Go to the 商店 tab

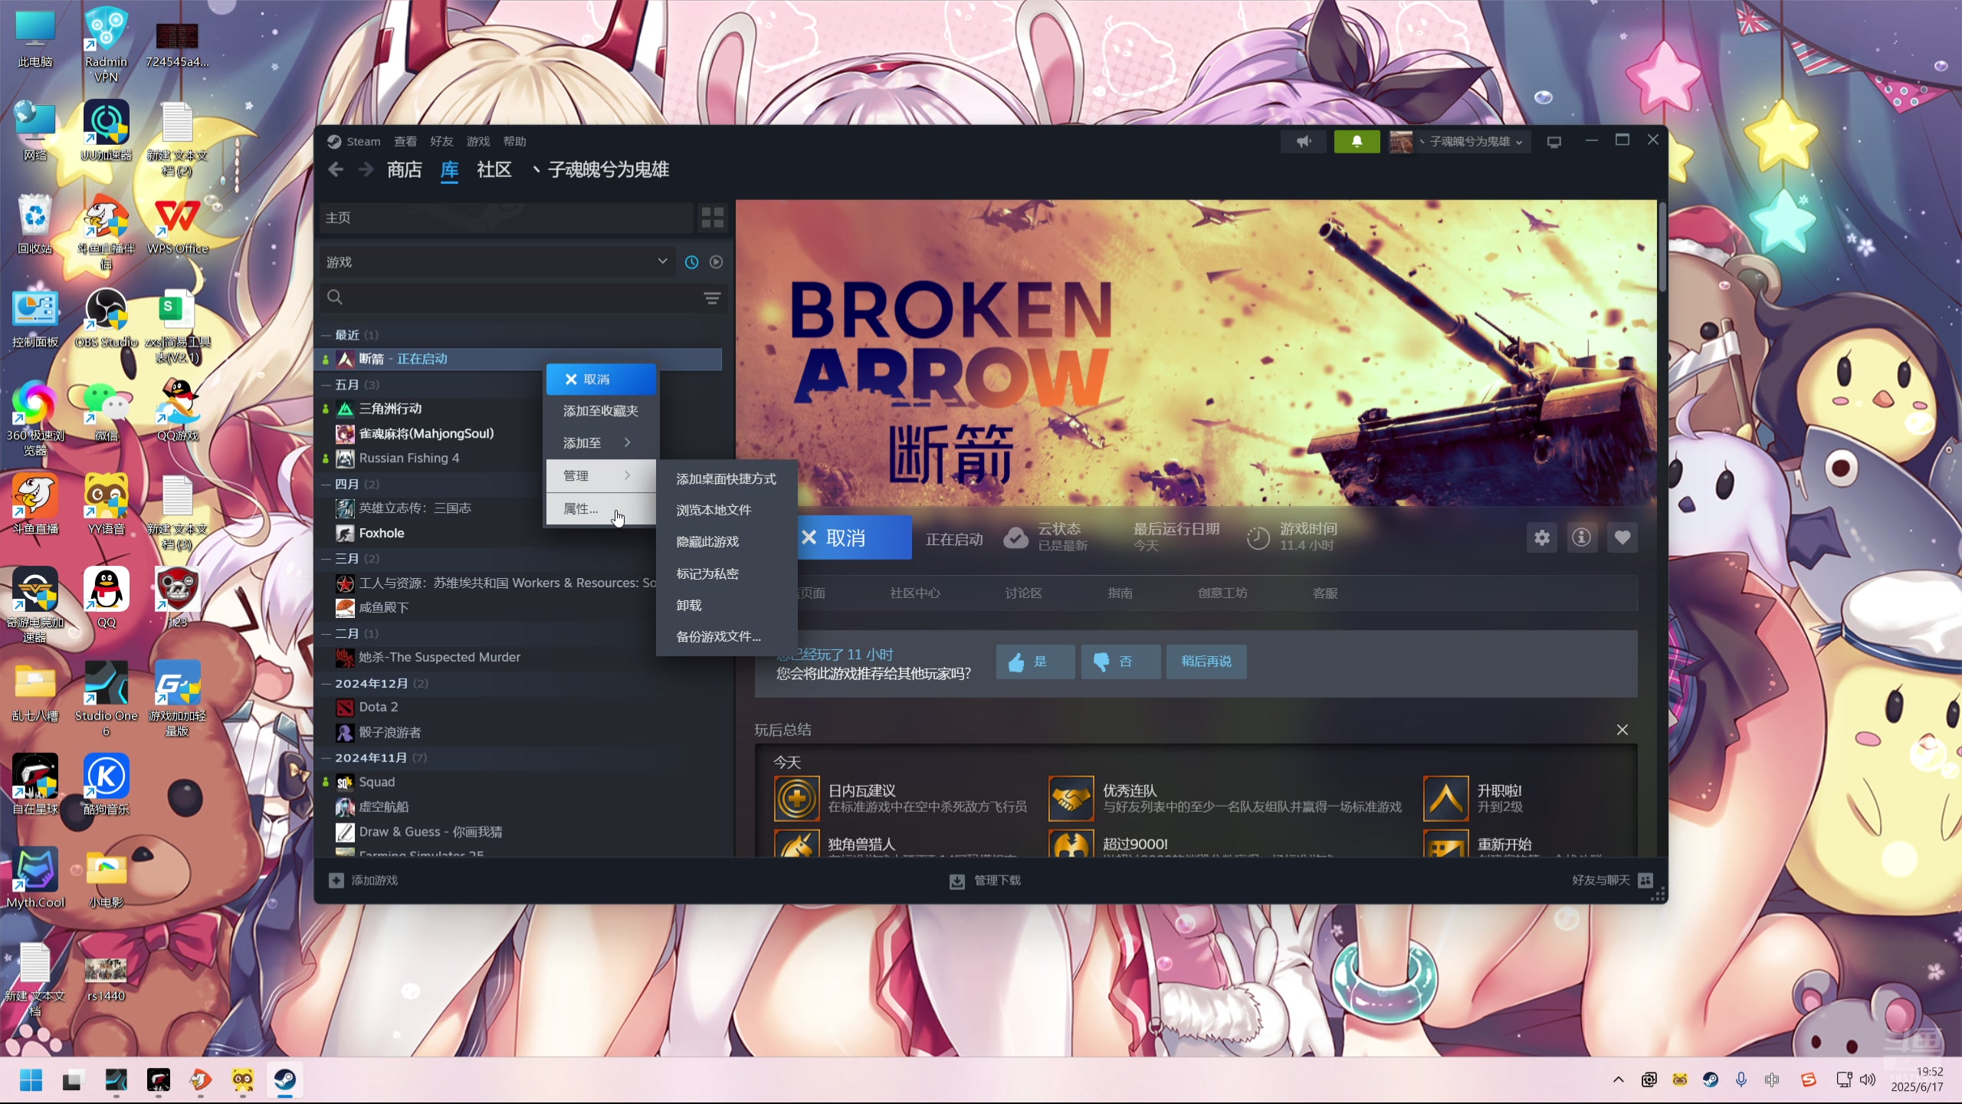[x=404, y=169]
